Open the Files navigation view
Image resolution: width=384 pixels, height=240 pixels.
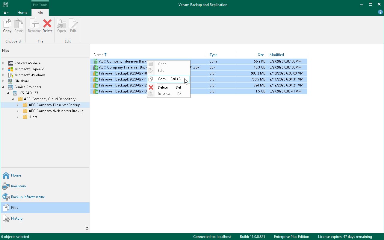click(x=45, y=208)
